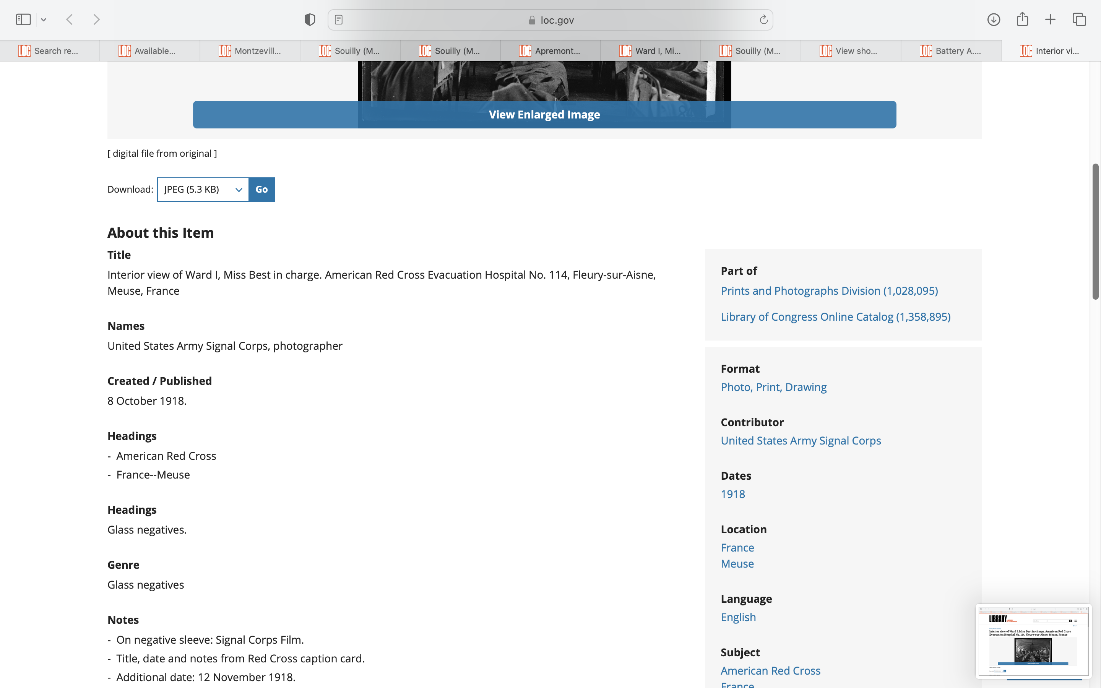Open the JPEG (5.3 KB) download dropdown

[203, 189]
